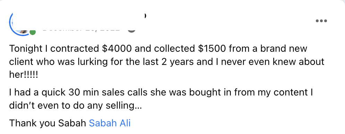
Task: Open the three-dot post options menu
Action: click(321, 21)
